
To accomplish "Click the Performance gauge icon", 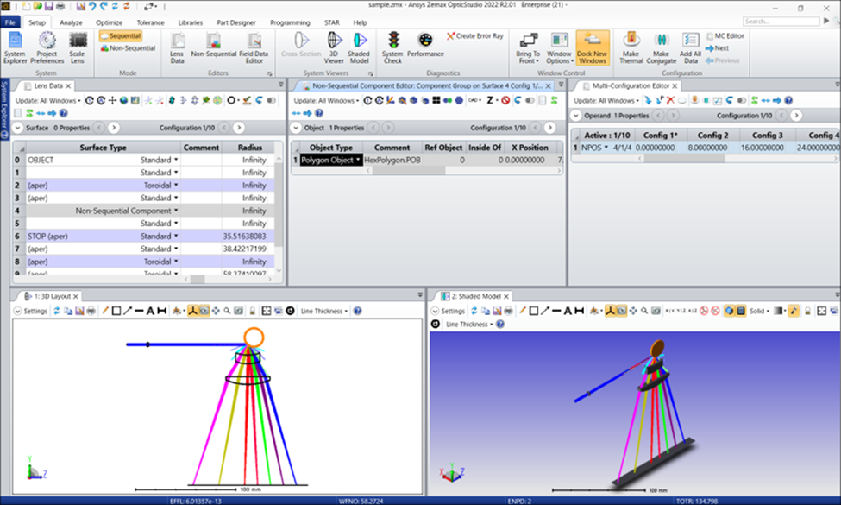I will point(425,47).
